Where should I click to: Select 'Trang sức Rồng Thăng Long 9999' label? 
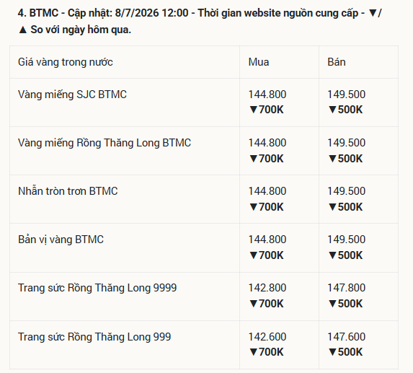point(97,288)
